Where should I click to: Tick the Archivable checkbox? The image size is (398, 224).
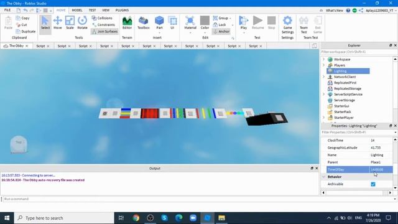(373, 184)
